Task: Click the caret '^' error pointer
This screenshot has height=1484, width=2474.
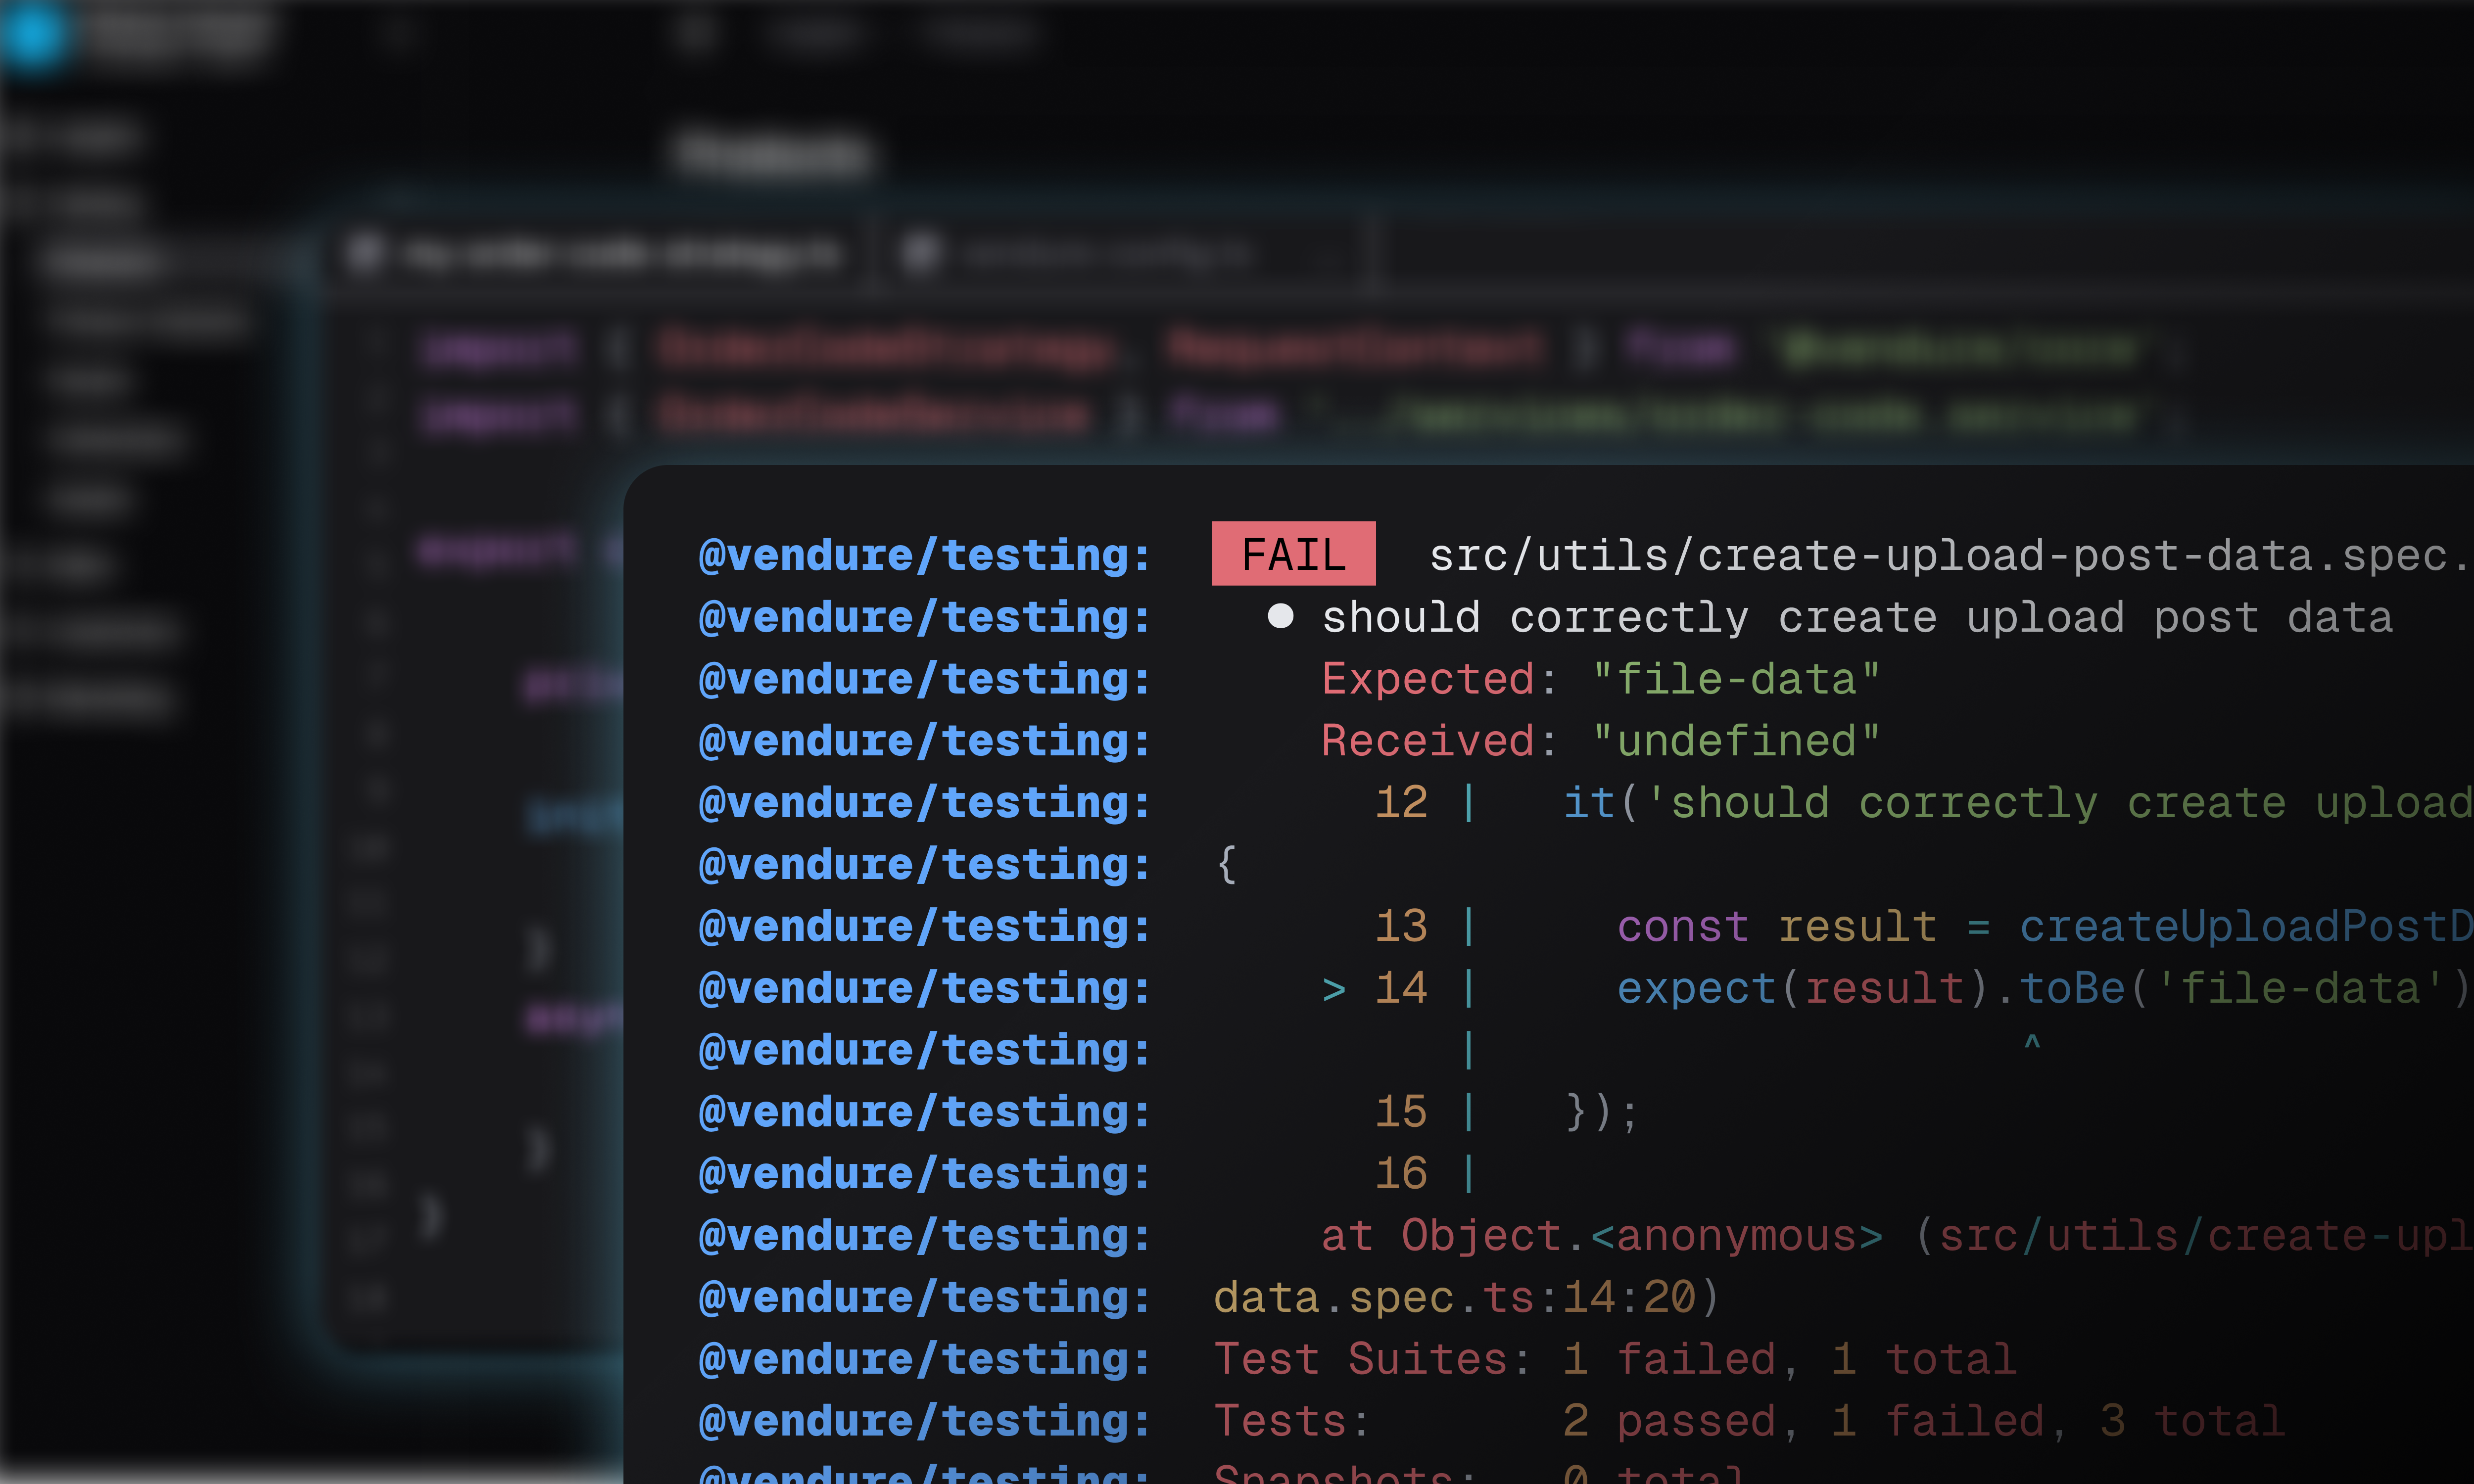Action: click(x=2032, y=1043)
